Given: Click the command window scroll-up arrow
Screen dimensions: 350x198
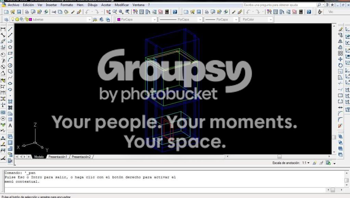Looking at the screenshot, I should (x=347, y=173).
